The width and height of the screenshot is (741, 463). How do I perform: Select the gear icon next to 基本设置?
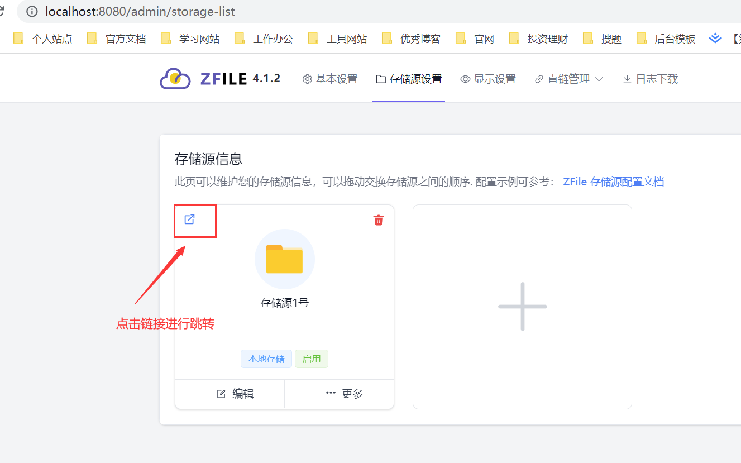click(x=307, y=79)
